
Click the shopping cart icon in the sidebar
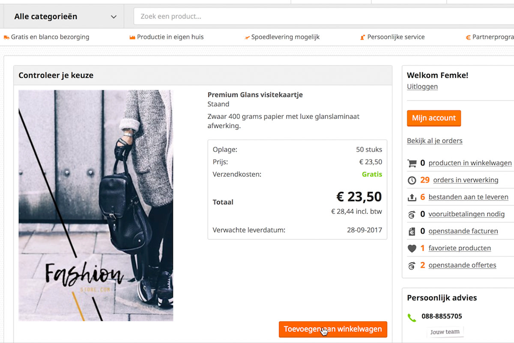point(411,163)
